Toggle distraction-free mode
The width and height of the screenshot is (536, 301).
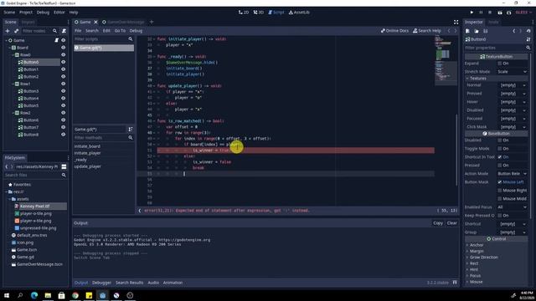456,22
